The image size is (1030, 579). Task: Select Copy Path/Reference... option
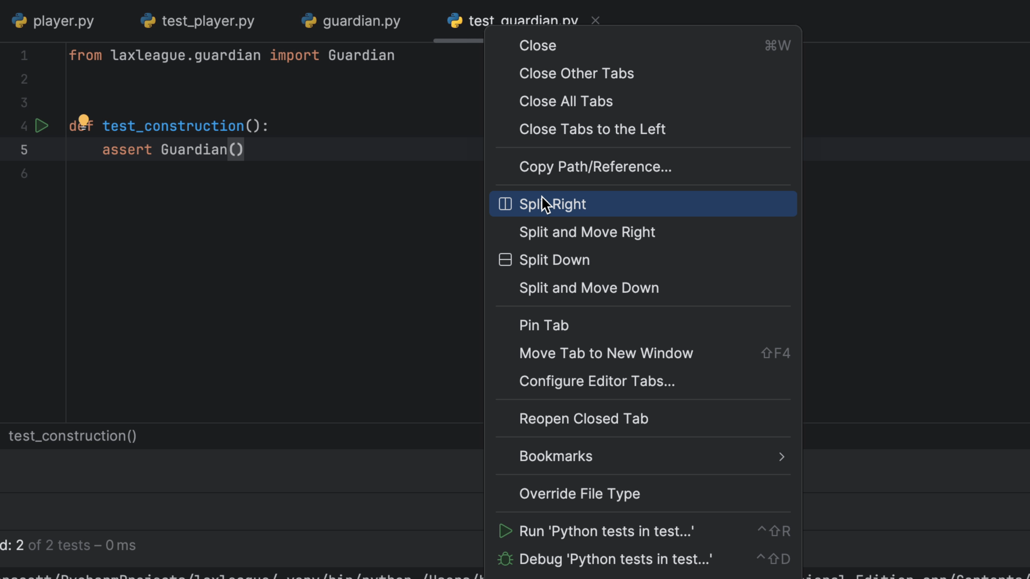point(595,167)
